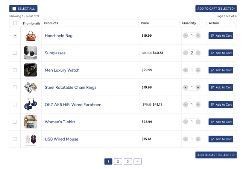Image resolution: width=246 pixels, height=169 pixels.
Task: Click minus button for USB Wired Mouse
Action: [x=185, y=139]
